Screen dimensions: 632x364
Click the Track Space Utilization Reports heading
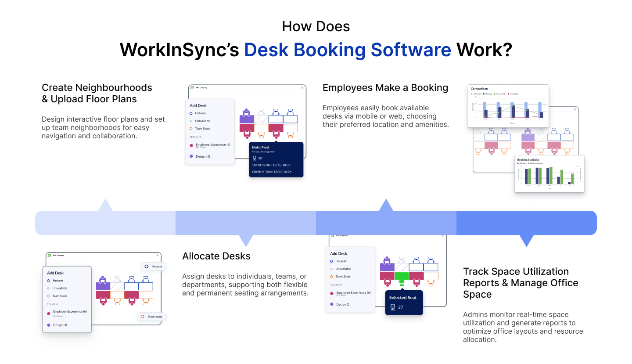click(x=521, y=283)
